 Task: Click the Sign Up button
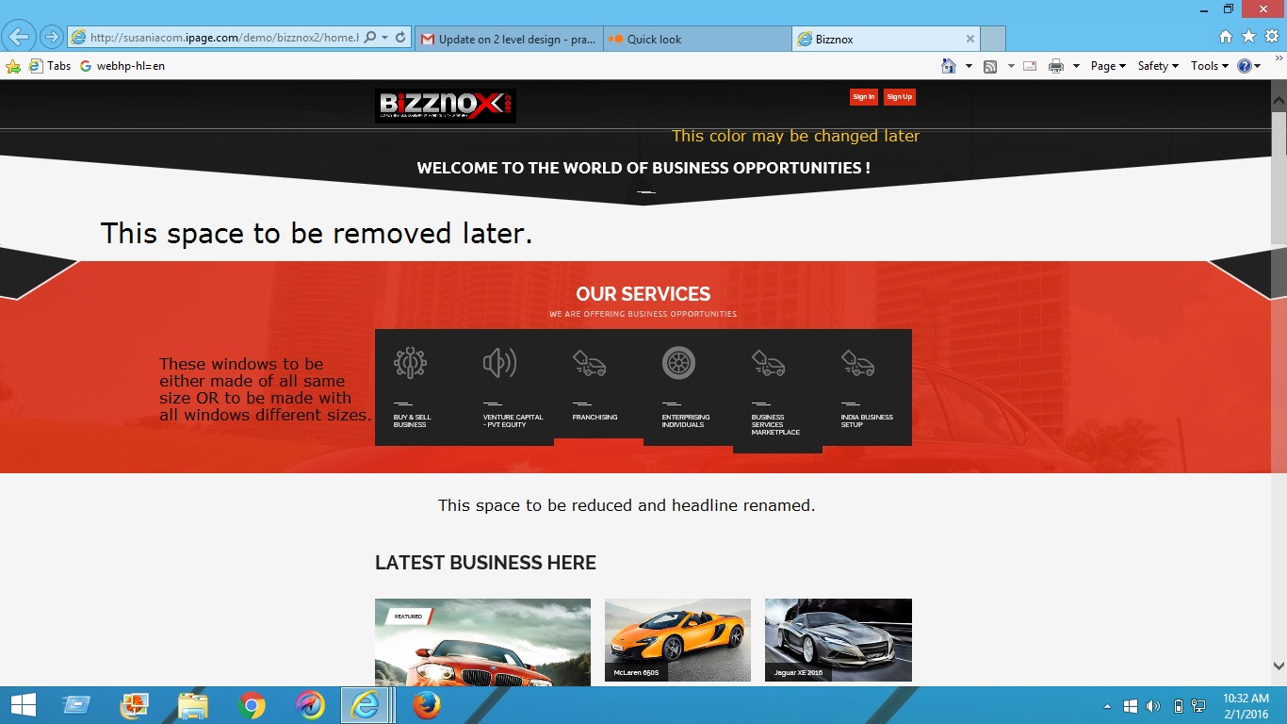(899, 97)
